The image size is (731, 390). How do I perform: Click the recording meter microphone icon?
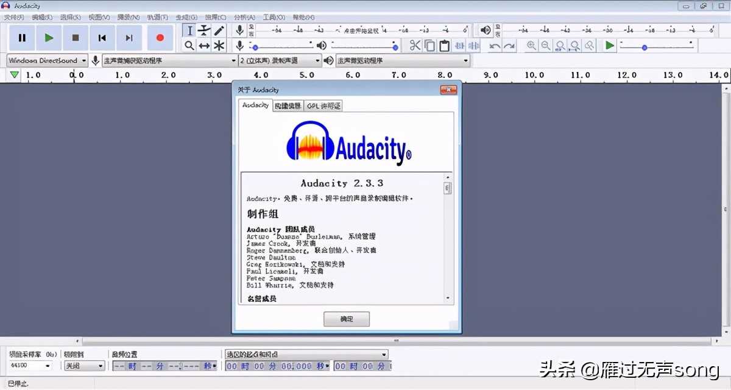[240, 30]
